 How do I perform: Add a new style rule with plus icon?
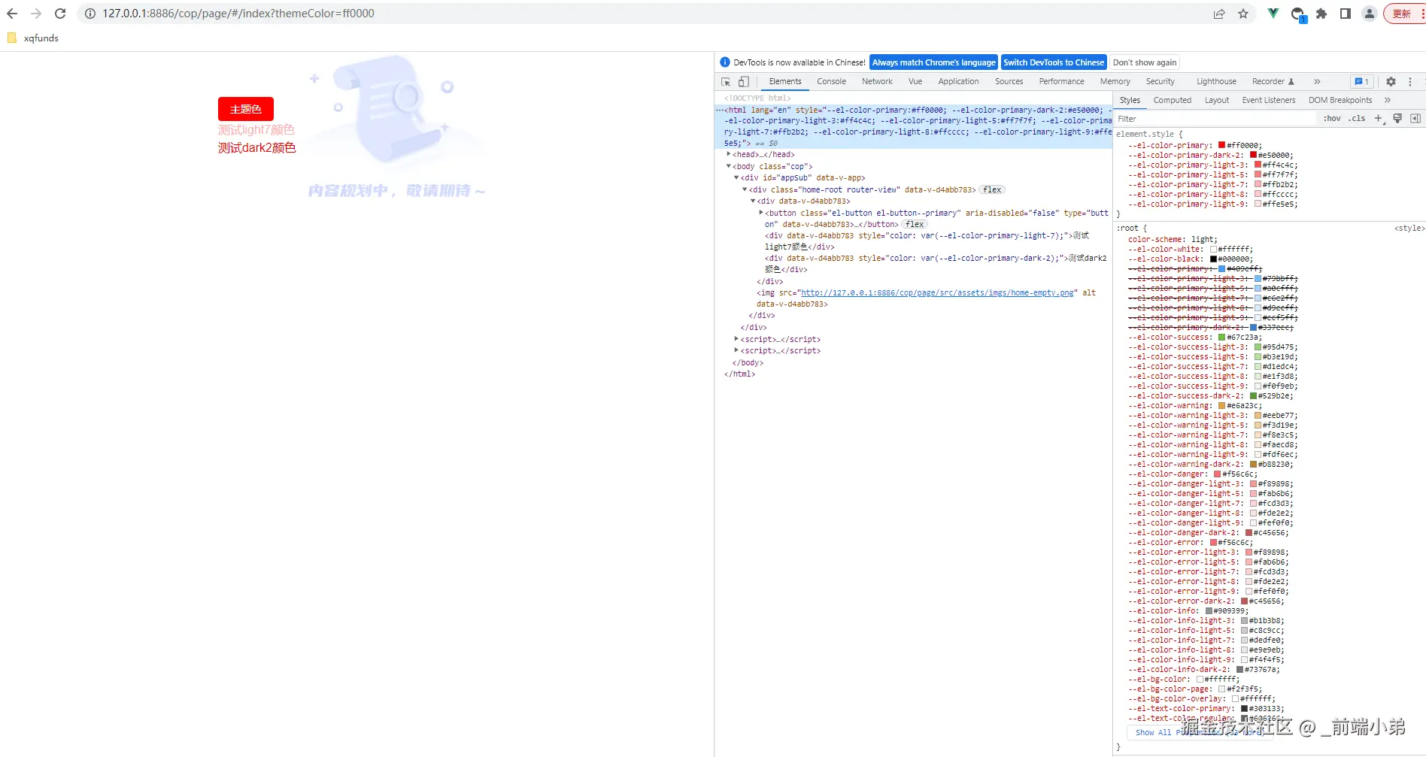point(1379,119)
